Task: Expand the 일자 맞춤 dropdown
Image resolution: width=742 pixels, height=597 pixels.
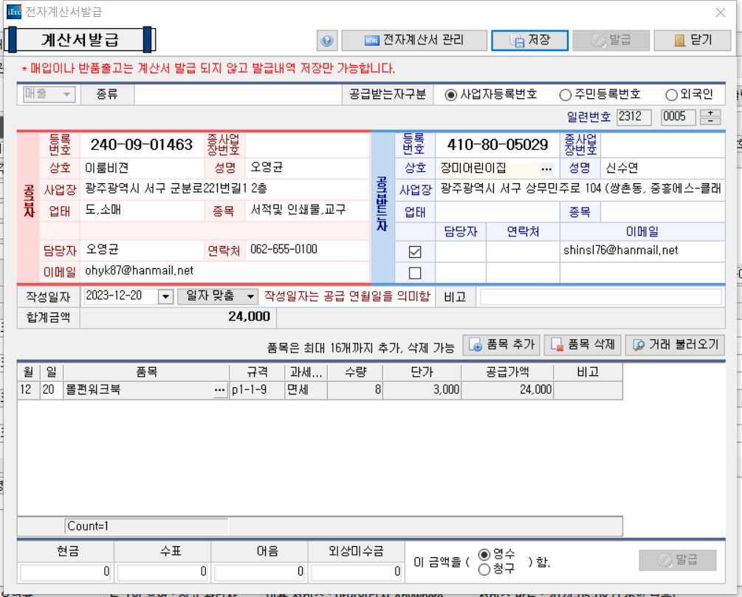Action: (x=251, y=296)
